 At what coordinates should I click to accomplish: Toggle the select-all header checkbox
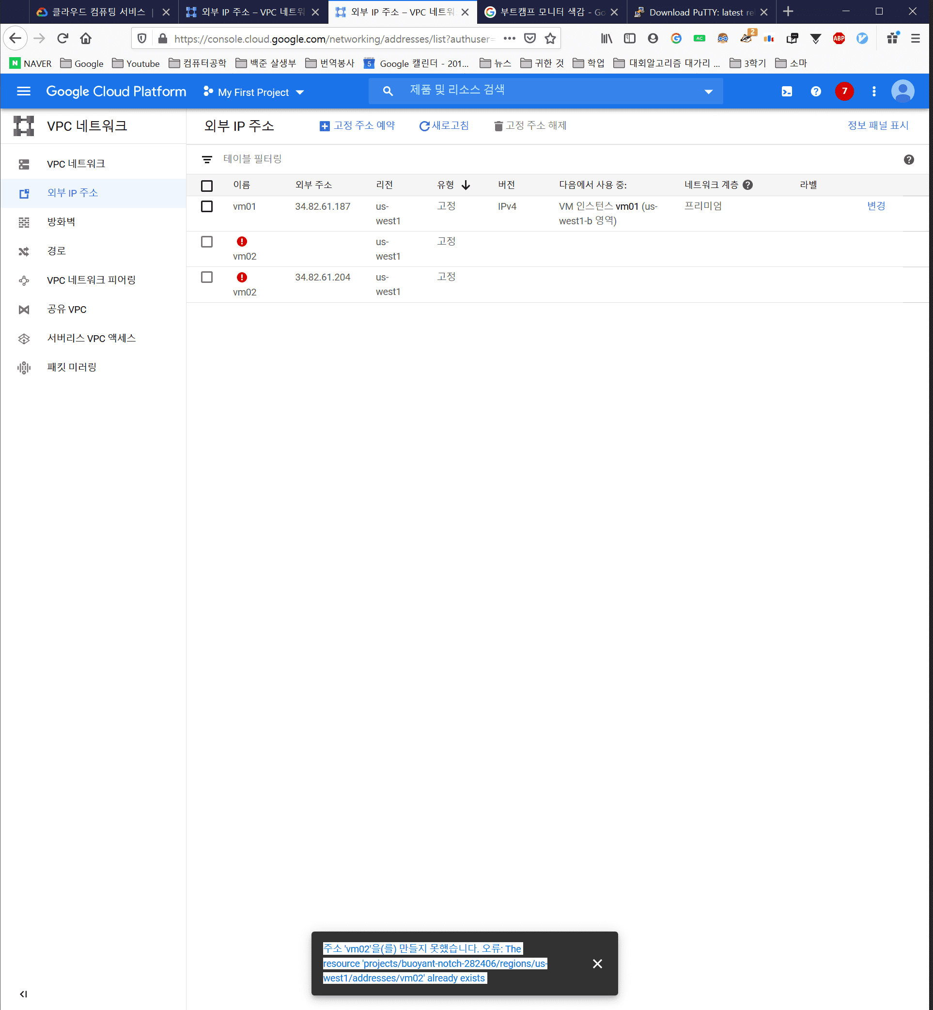coord(206,185)
